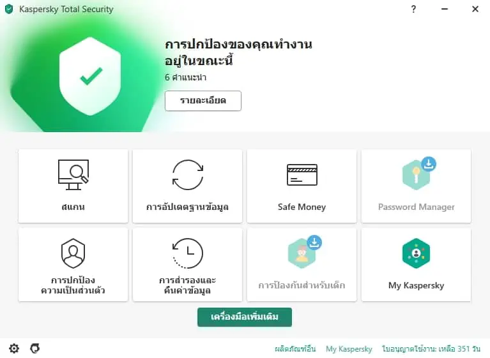
Task: Open เครื่องมือเพิ่มเติม more tools button
Action: (x=245, y=317)
